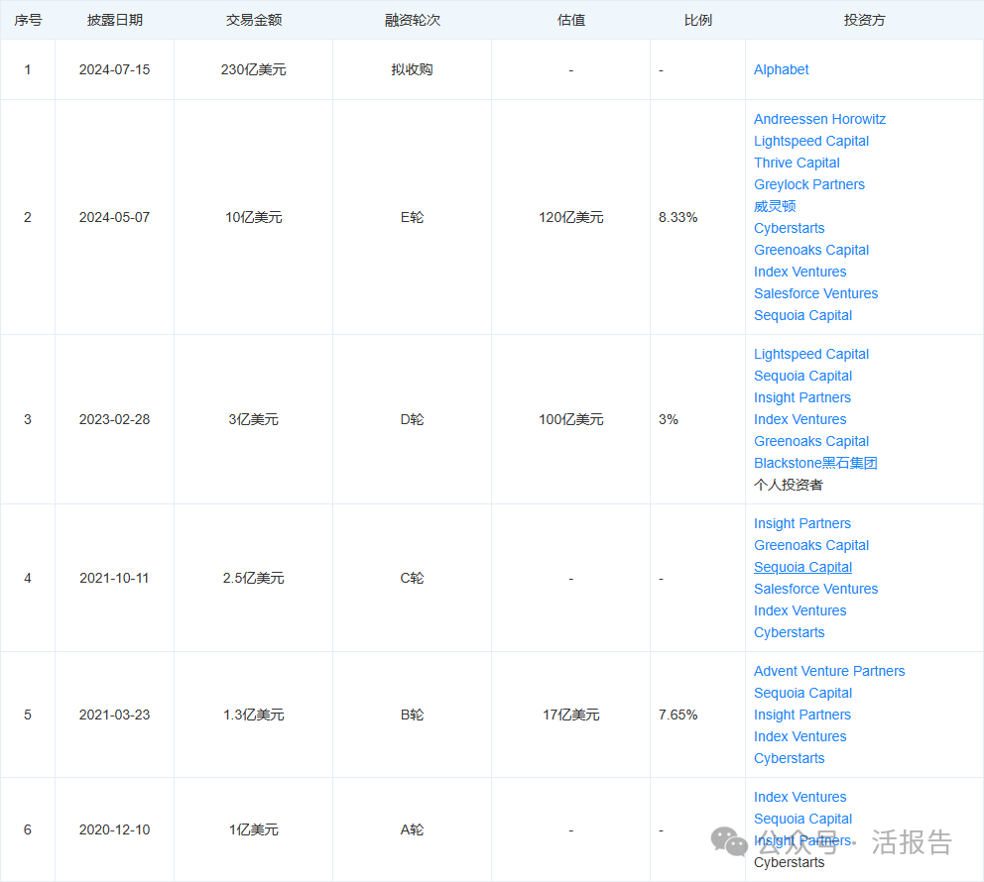Image resolution: width=984 pixels, height=882 pixels.
Task: Open the 威灵顿 investor link
Action: 775,206
